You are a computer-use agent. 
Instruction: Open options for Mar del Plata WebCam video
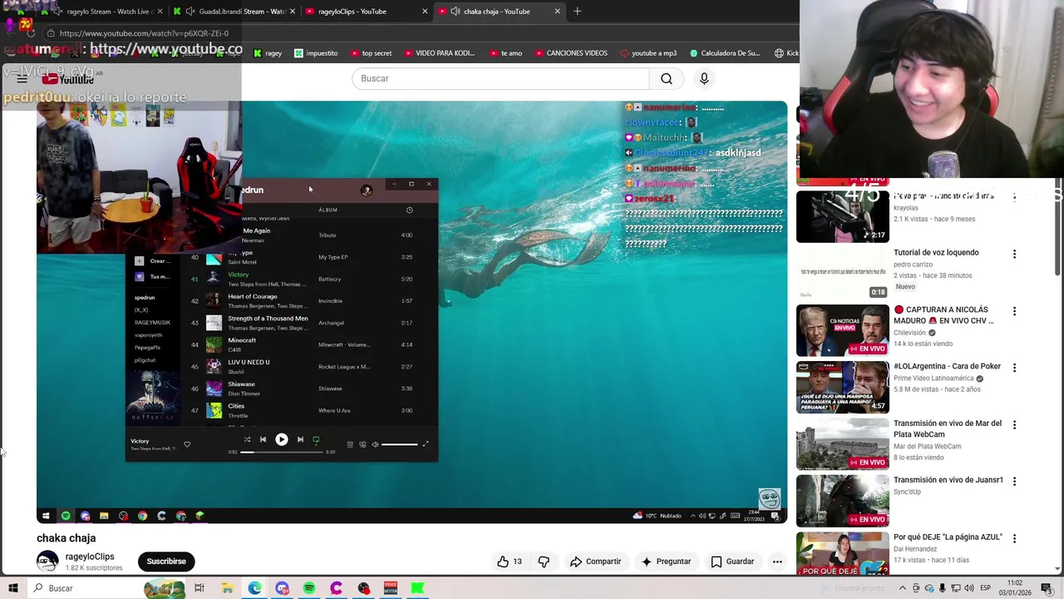tap(1014, 425)
